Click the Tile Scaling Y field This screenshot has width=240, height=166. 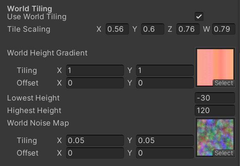[153, 29]
